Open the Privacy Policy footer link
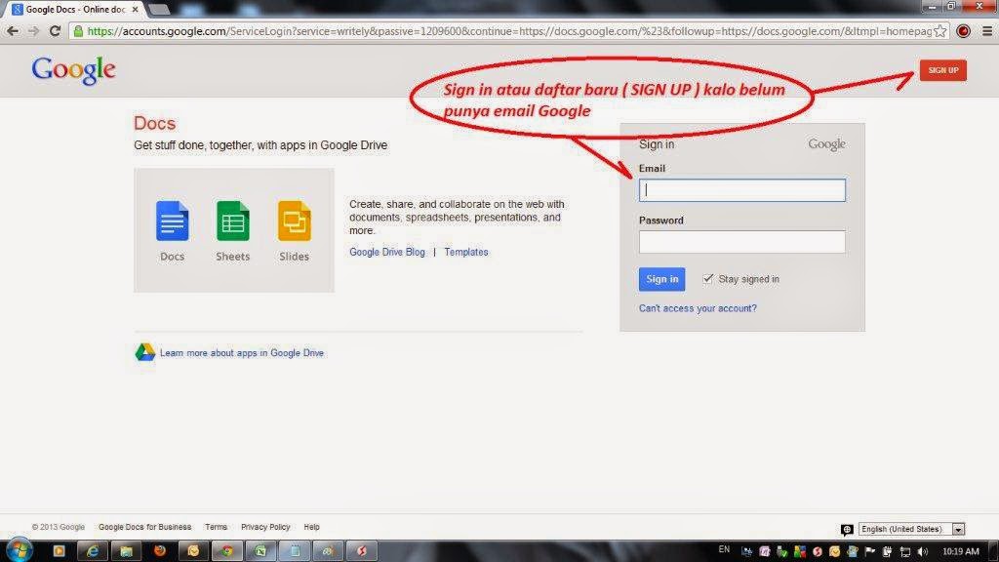The height and width of the screenshot is (562, 999). [265, 527]
